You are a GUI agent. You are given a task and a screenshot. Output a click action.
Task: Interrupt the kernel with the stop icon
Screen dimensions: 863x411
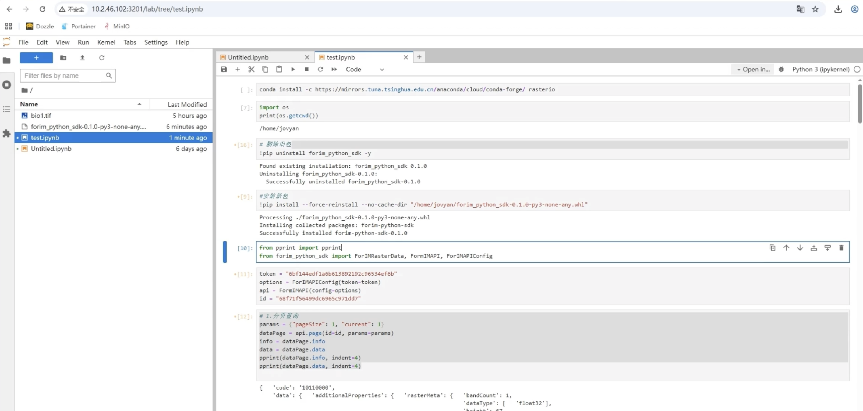(306, 69)
